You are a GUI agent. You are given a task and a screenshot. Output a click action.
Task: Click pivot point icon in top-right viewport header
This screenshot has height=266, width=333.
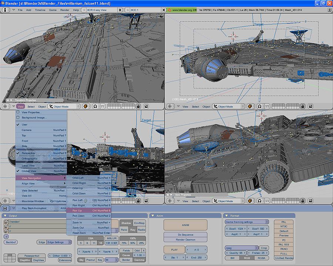(259, 106)
